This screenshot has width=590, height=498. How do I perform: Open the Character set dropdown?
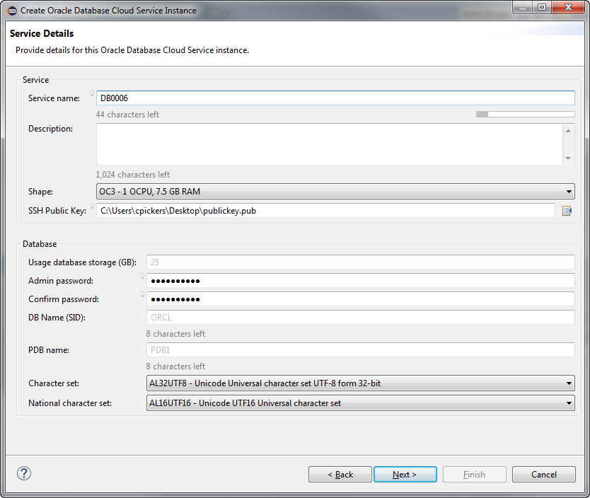tap(361, 383)
